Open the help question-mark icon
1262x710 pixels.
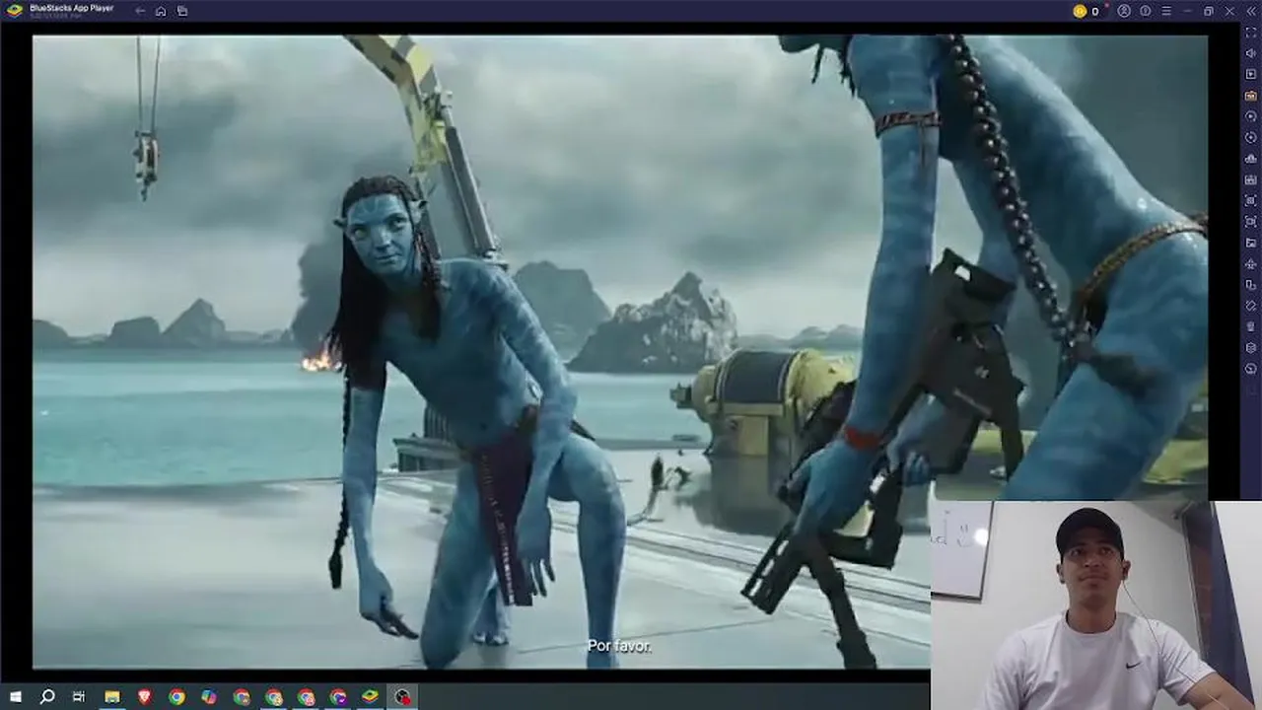[x=1145, y=11]
